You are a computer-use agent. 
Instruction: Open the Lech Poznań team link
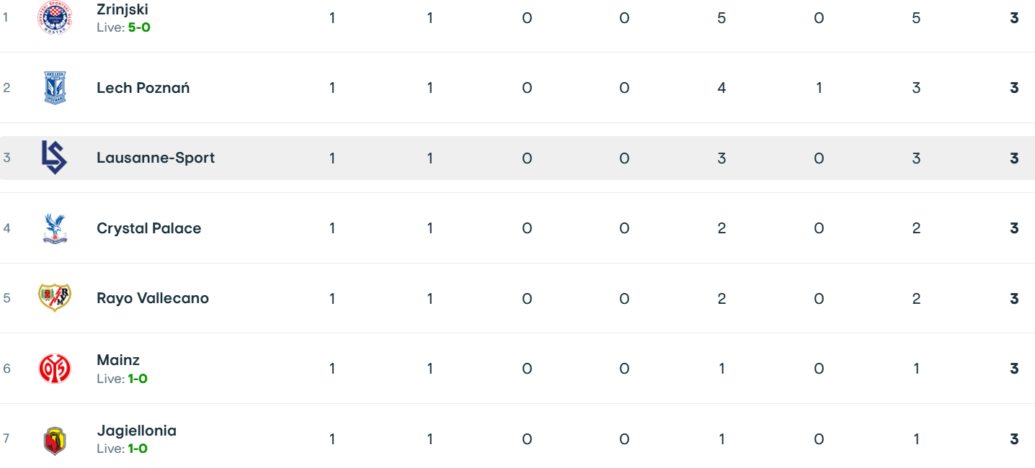143,88
